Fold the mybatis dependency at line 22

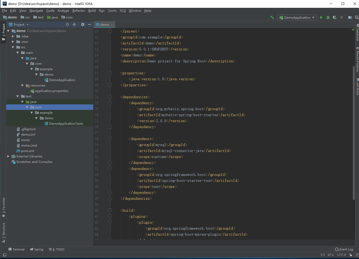(x=110, y=103)
